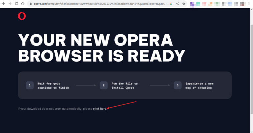The width and height of the screenshot is (253, 133).
Task: Go to the browser home page
Action: pyautogui.click(x=23, y=4)
